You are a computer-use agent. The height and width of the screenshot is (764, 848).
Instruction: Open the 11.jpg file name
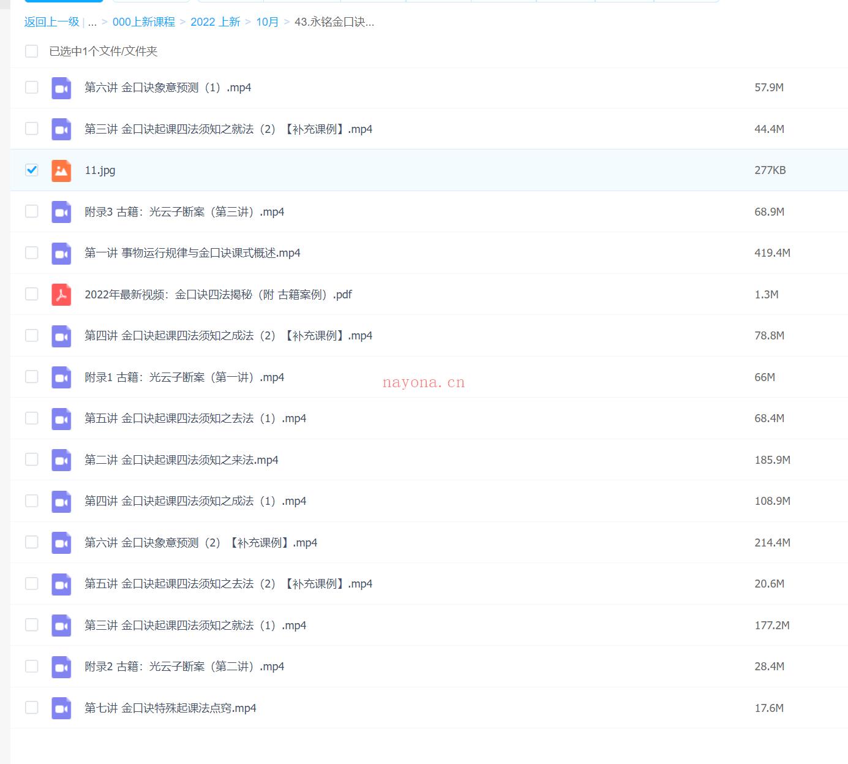[x=100, y=170]
